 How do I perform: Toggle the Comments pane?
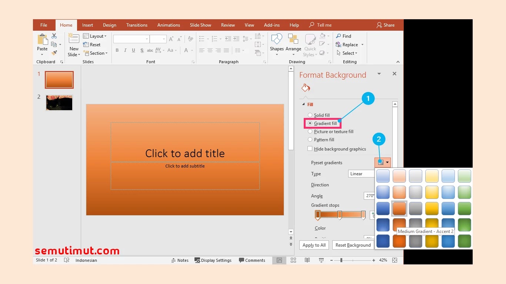[x=252, y=260]
